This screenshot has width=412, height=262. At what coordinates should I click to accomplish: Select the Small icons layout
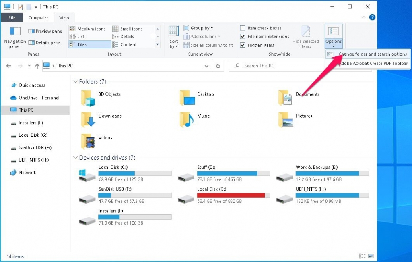[132, 28]
